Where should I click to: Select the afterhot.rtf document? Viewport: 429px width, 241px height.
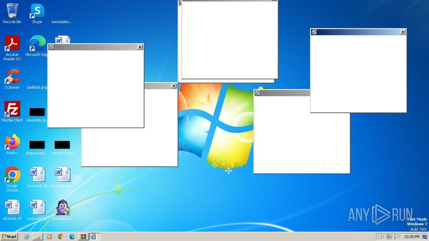(12, 210)
